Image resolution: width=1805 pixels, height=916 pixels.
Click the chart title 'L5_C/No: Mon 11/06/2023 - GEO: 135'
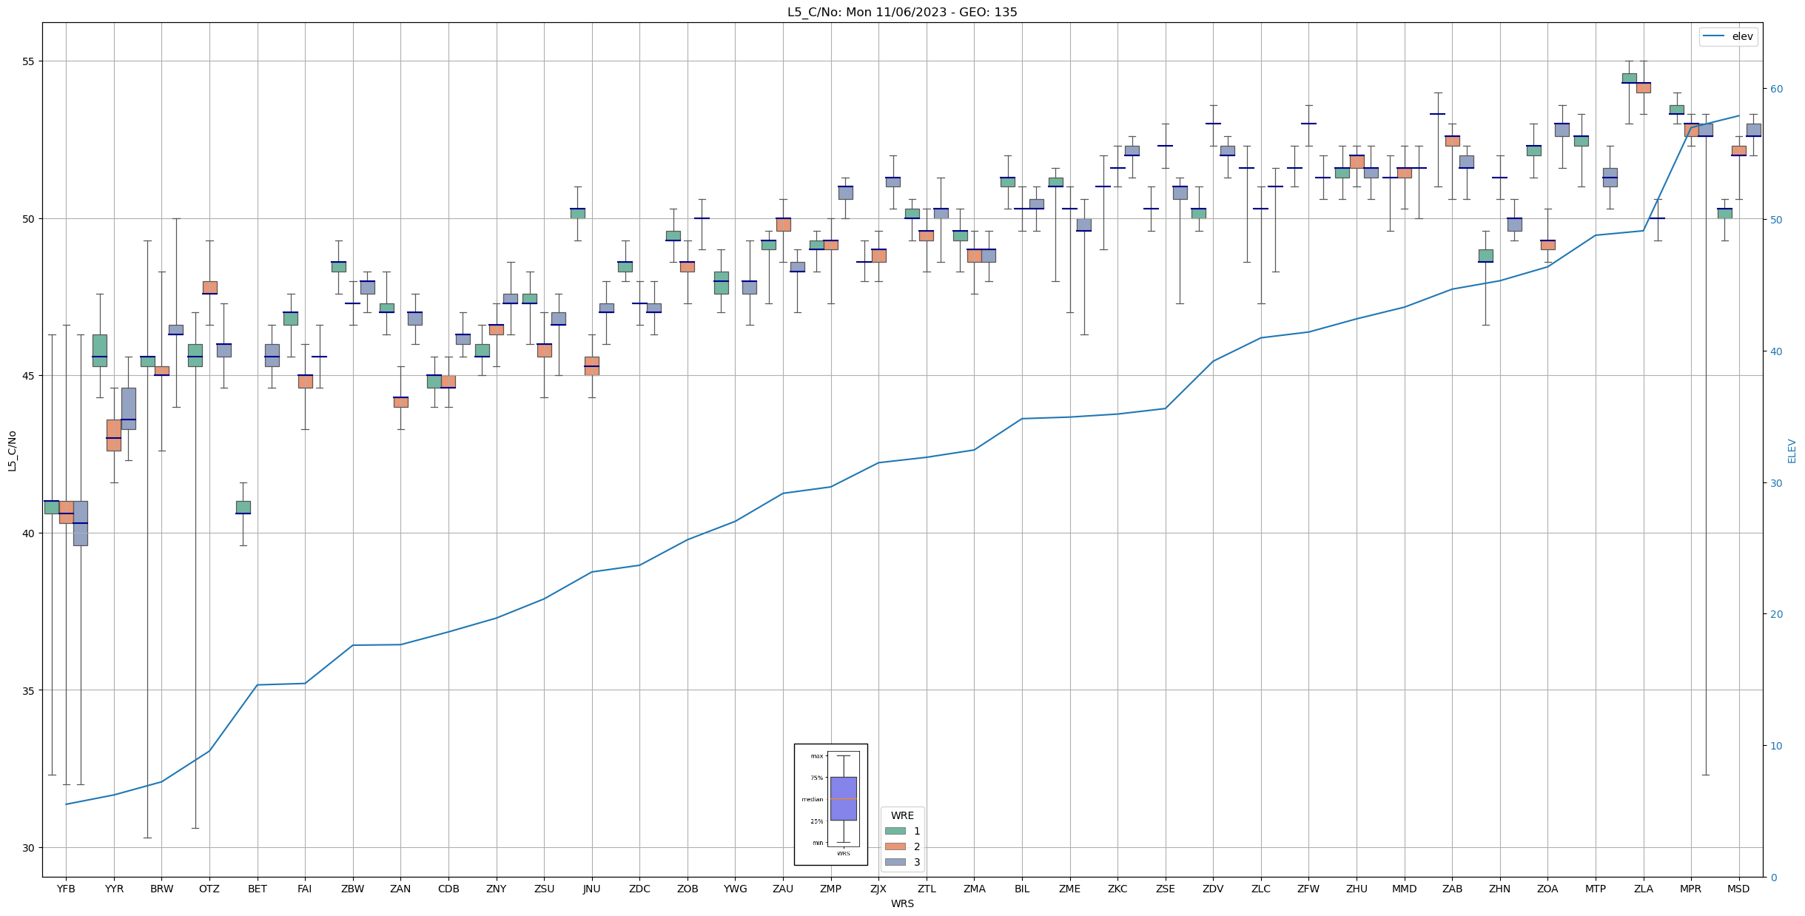coord(902,12)
